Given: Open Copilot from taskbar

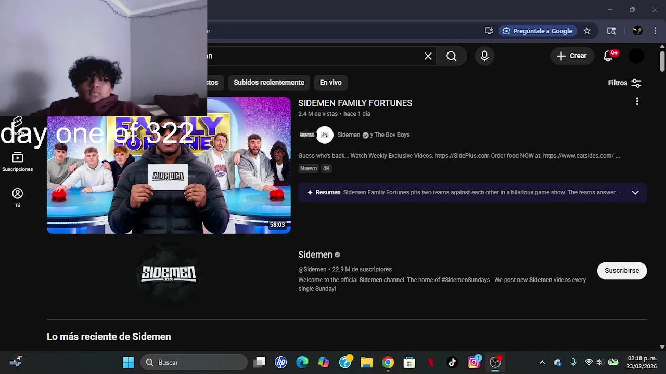Looking at the screenshot, I should pos(324,363).
